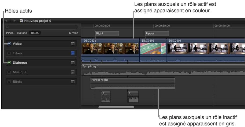This screenshot has width=245, height=127.
Task: Uncheck the Dialogue role checkbox
Action: 9,63
